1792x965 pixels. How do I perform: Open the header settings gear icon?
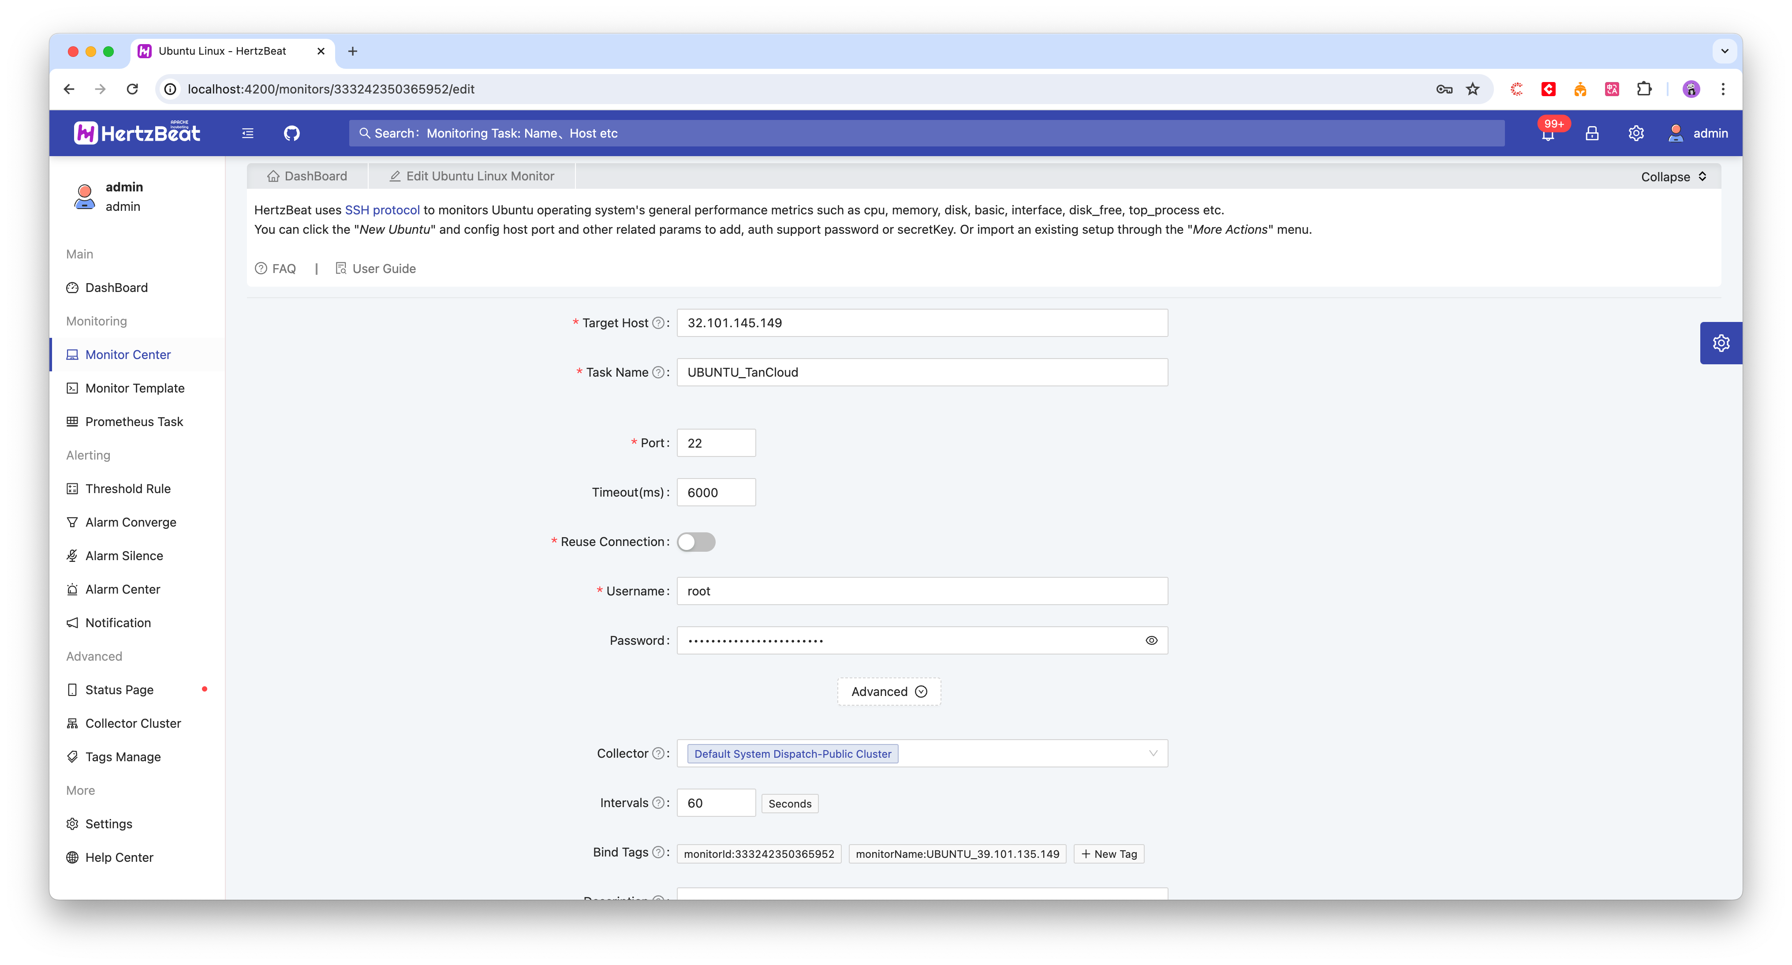(1636, 133)
